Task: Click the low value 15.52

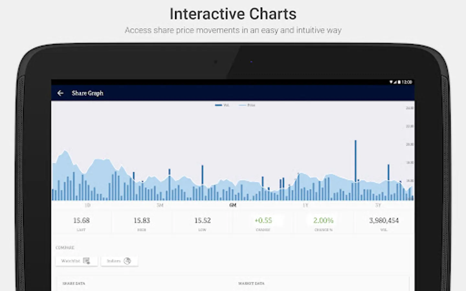Action: tap(203, 221)
